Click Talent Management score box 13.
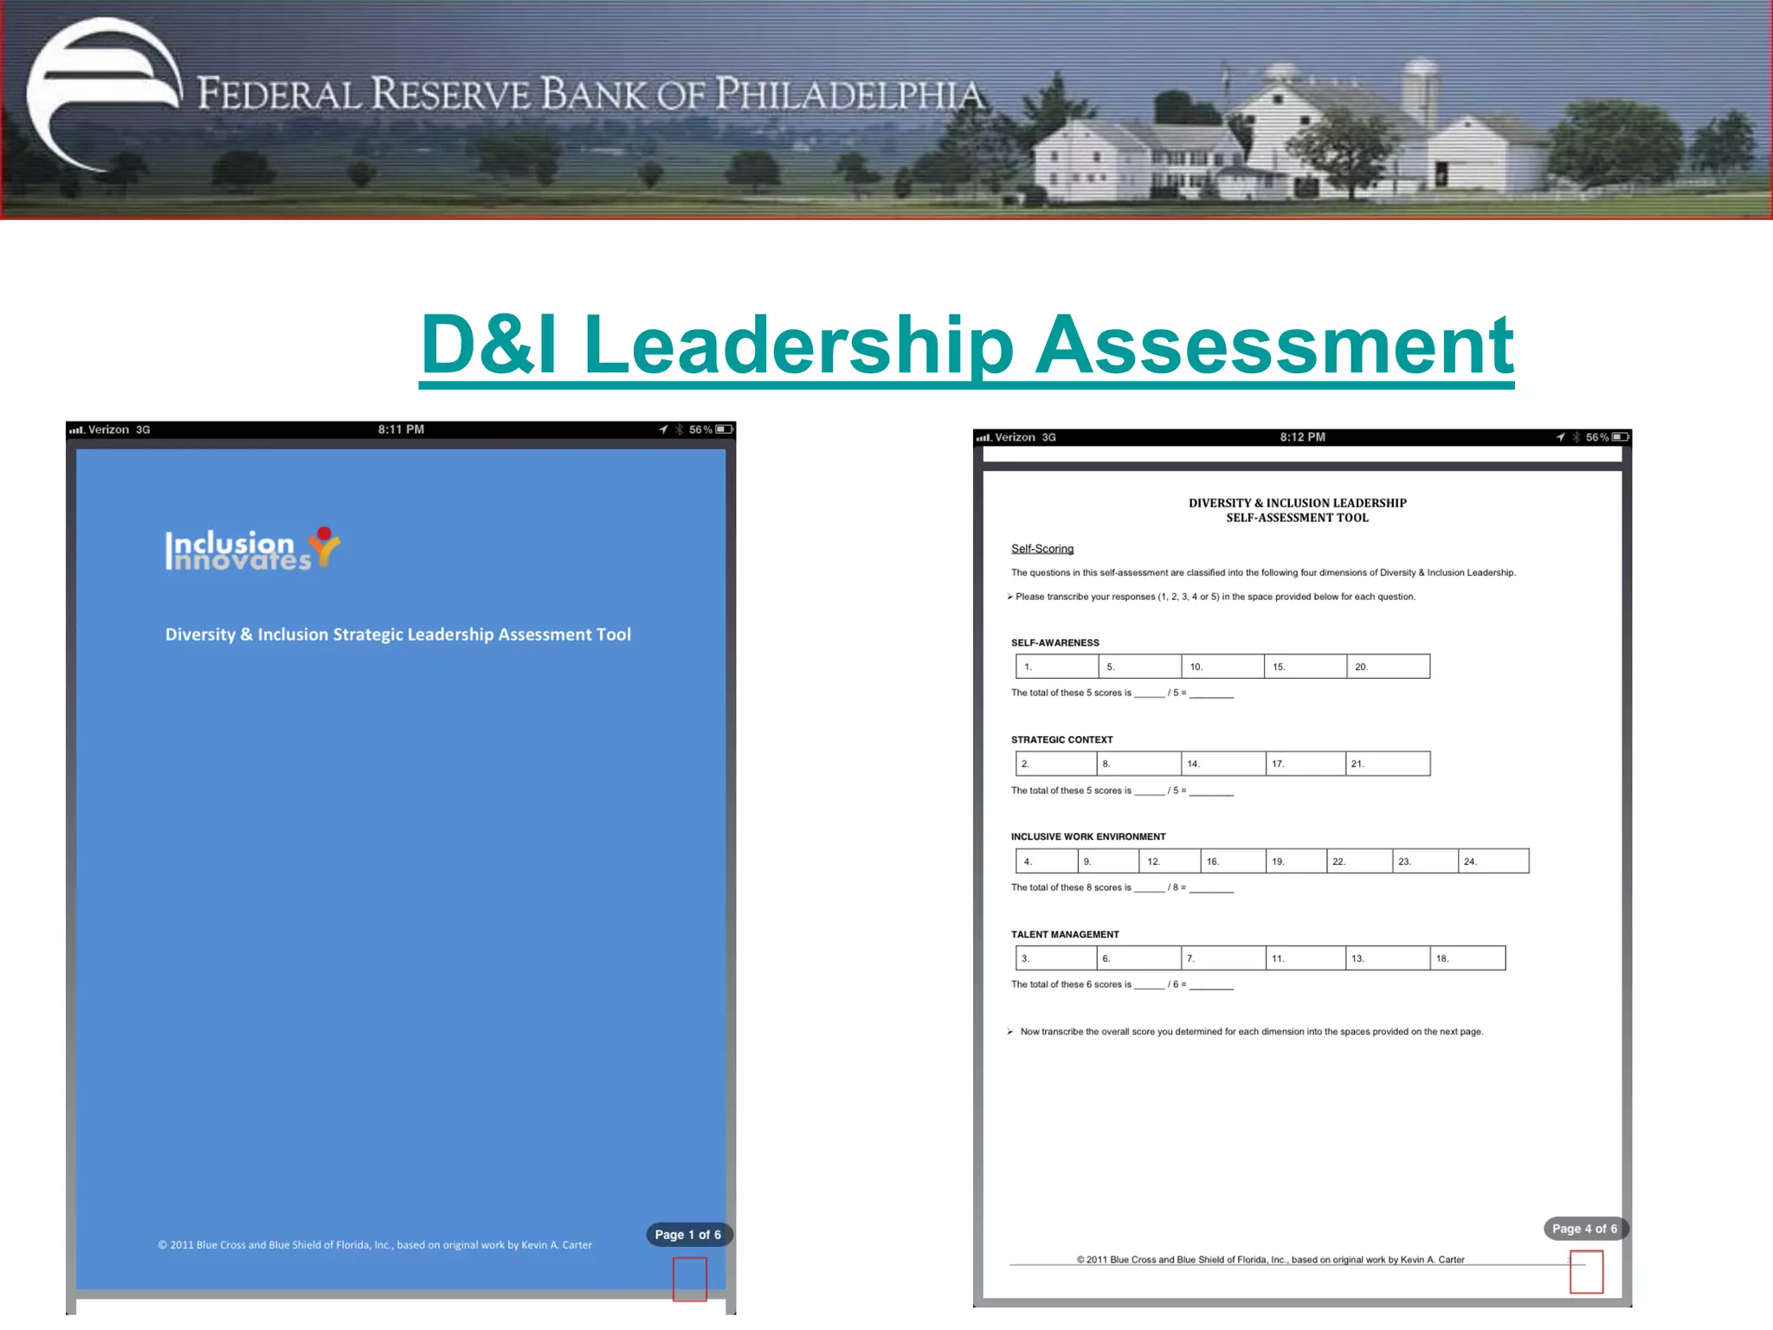This screenshot has height=1330, width=1773. coord(1389,959)
